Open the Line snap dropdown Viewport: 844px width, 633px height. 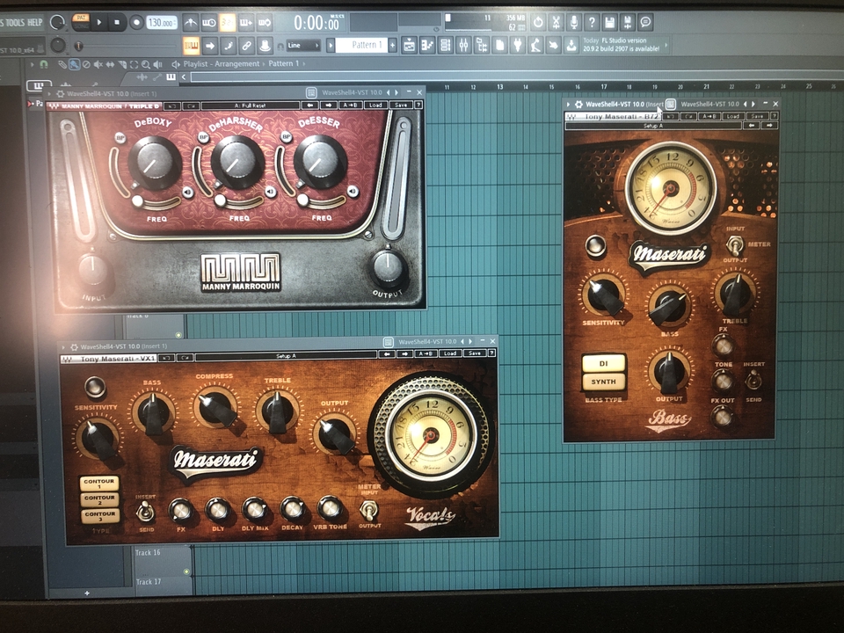click(302, 46)
